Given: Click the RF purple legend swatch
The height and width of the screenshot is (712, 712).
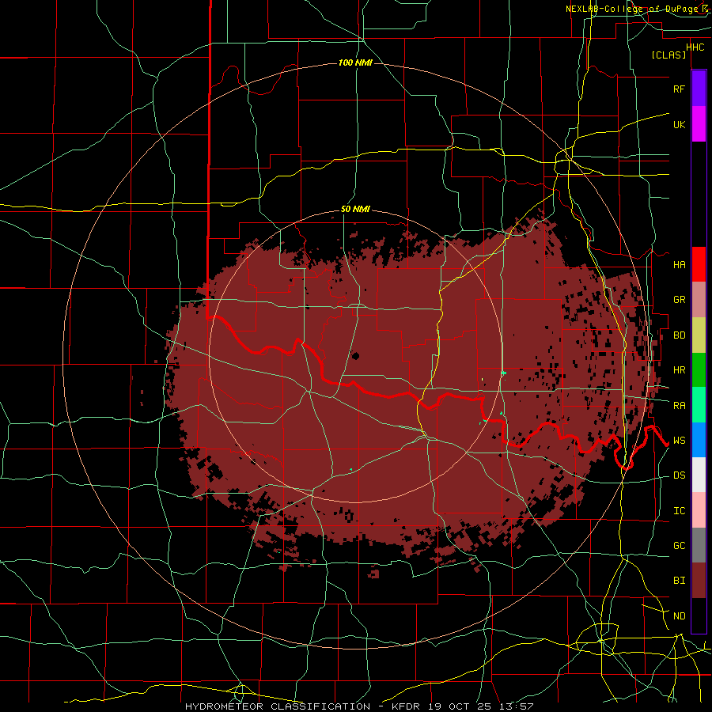Looking at the screenshot, I should pyautogui.click(x=699, y=88).
